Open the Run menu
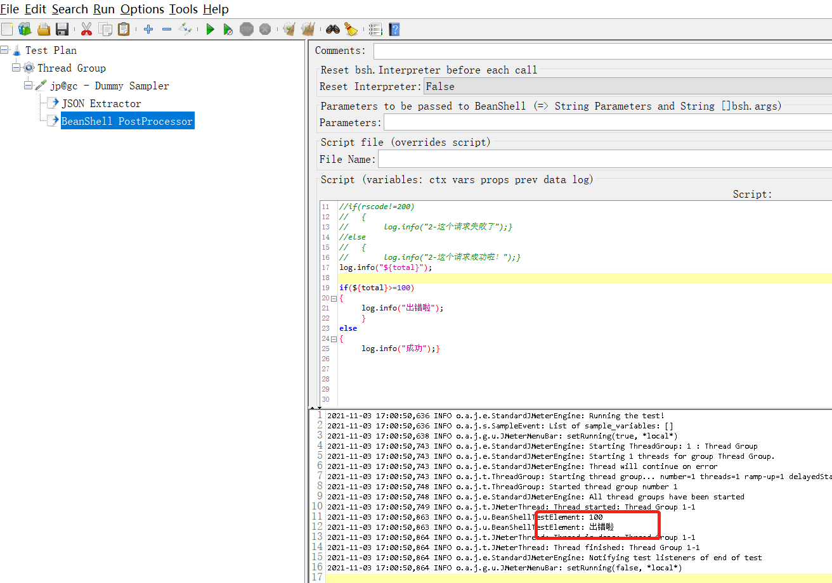Screen dimensions: 832x583 coord(103,9)
